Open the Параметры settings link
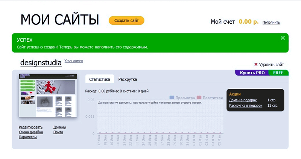This screenshot has height=159, width=301. 28,137
